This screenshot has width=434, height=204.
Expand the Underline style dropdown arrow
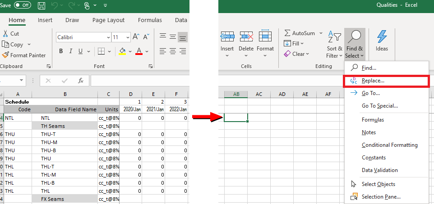[x=88, y=51]
